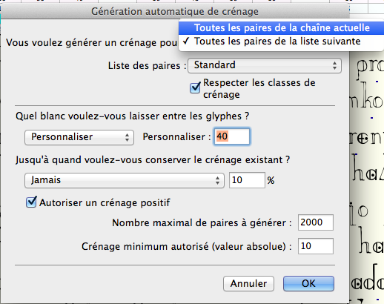Viewport: 384px width, 304px height.
Task: Open the Personnaliser spacing dropdown
Action: pyautogui.click(x=79, y=137)
